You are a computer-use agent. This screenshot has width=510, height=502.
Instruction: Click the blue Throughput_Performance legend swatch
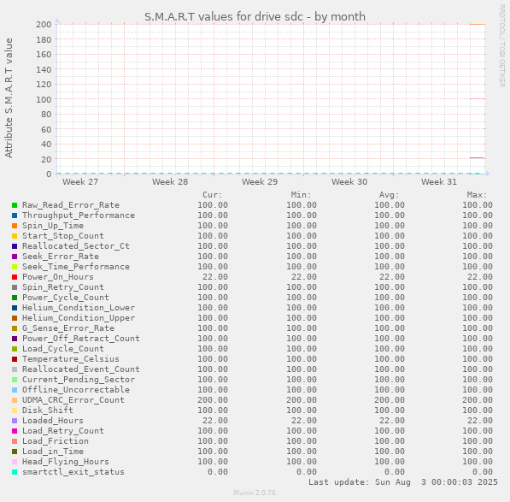pos(15,216)
